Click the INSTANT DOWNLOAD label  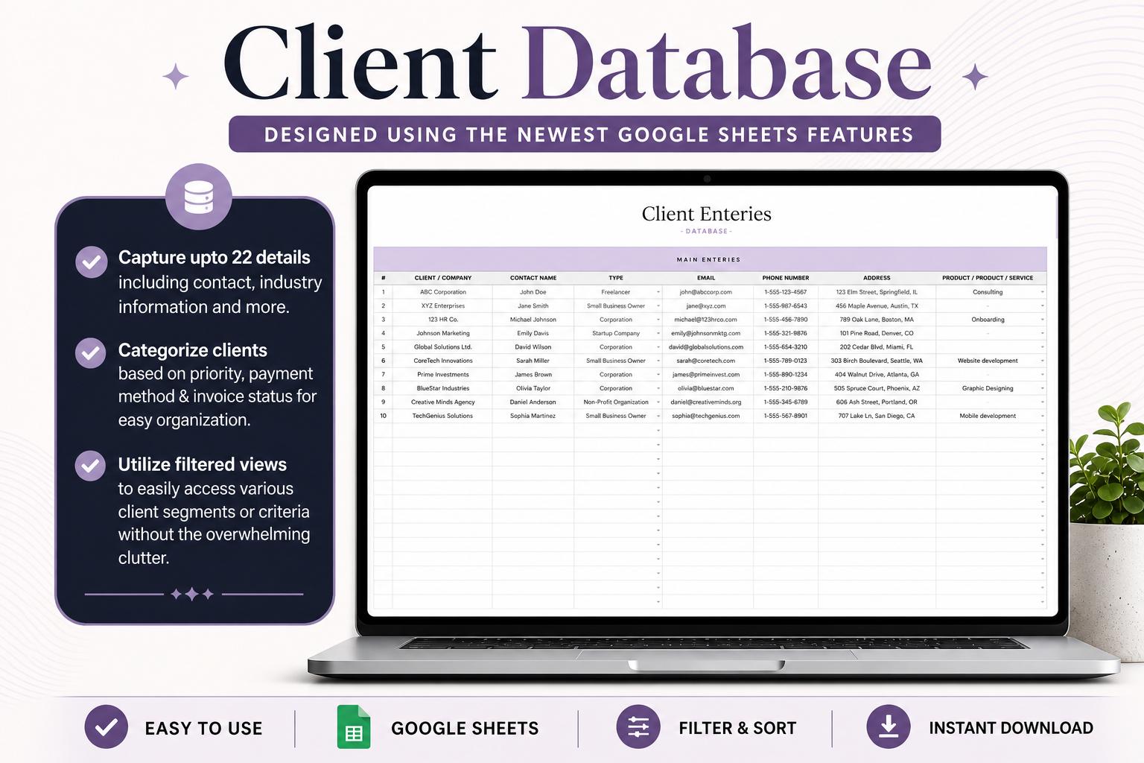point(1011,728)
